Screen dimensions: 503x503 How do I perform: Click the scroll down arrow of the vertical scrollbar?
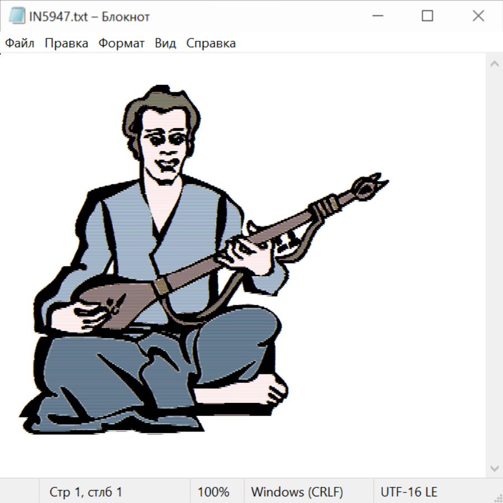[x=494, y=468]
